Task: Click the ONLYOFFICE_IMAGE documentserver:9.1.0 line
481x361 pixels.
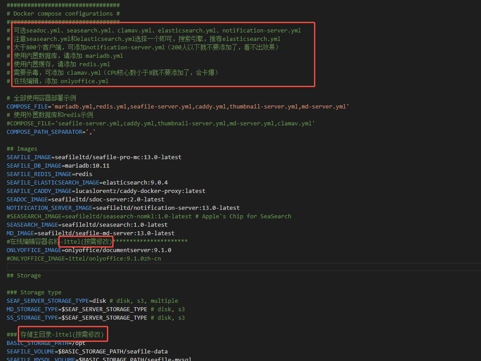Action: (89, 250)
